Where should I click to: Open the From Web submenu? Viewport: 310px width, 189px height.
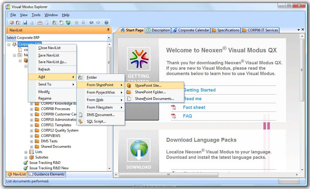click(101, 100)
